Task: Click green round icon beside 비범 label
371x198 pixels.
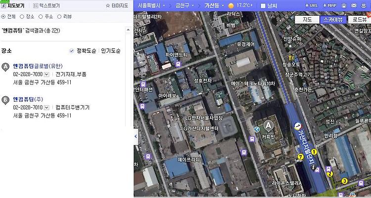Action: click(237, 23)
